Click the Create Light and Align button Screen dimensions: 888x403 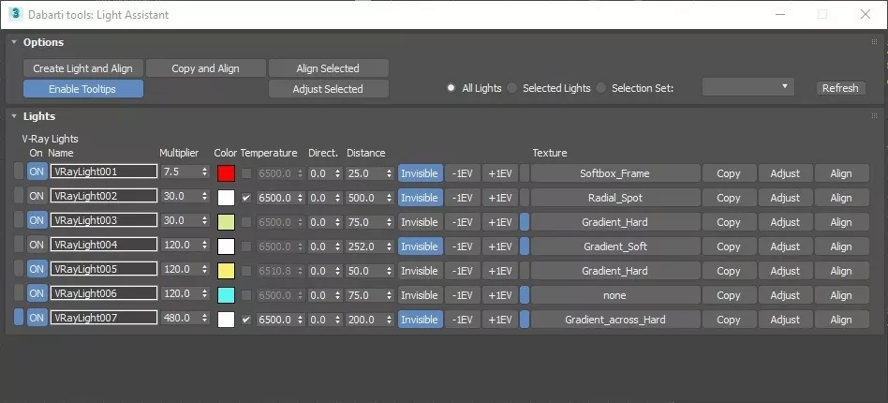(82, 68)
